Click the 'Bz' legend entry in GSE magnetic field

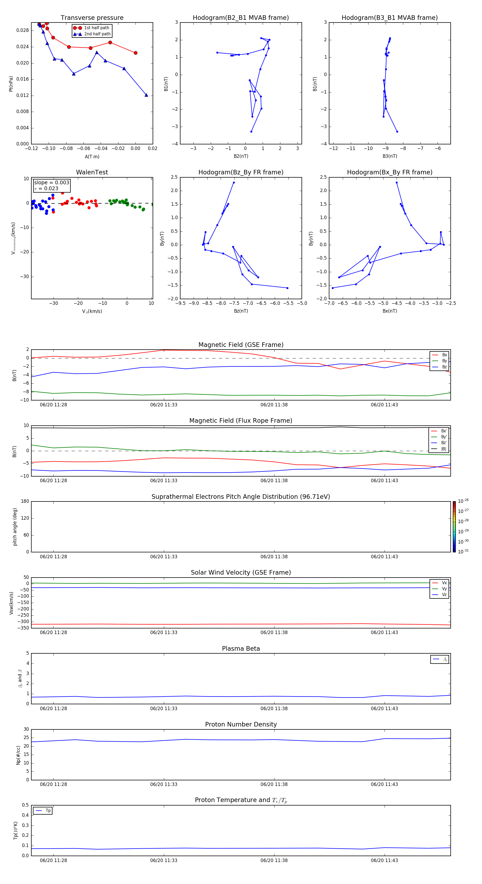pyautogui.click(x=440, y=367)
